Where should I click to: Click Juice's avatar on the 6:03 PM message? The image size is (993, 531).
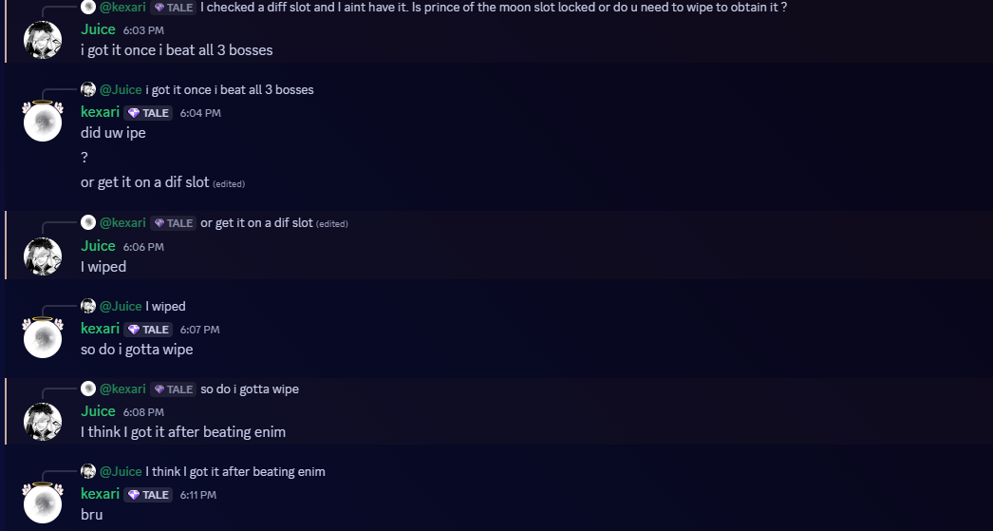(x=43, y=39)
